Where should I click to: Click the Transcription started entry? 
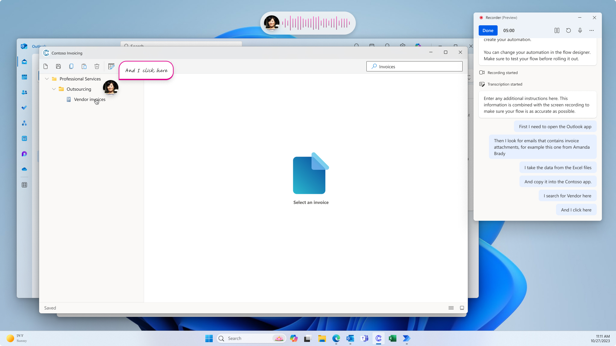point(501,84)
